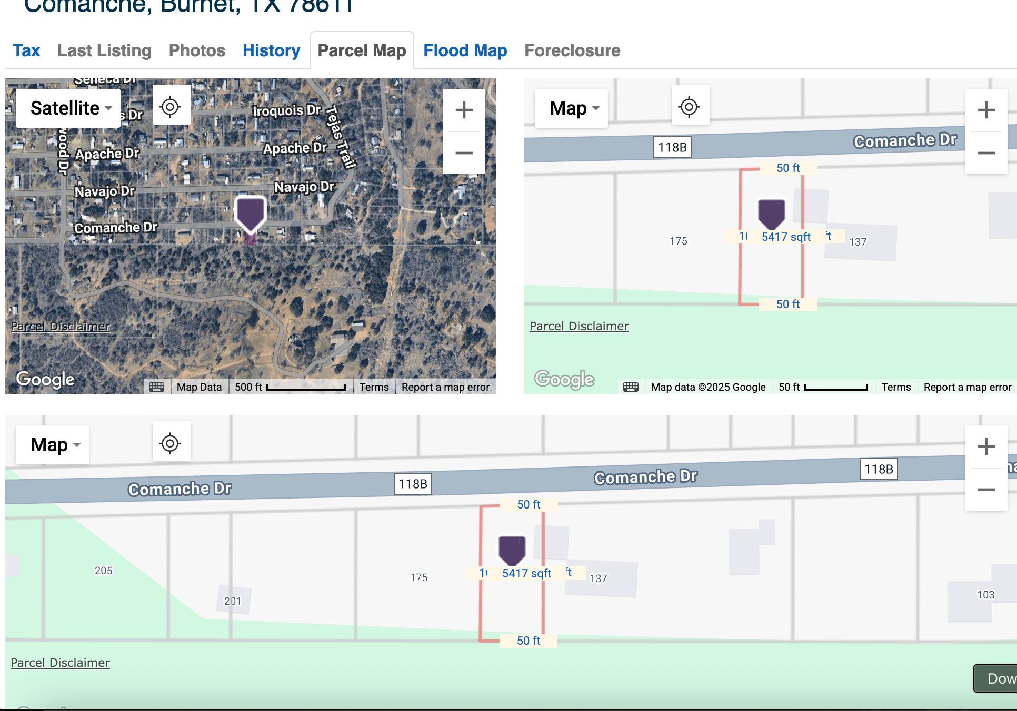Zoom in on the satellite map
Viewport: 1017px width, 711px height.
464,110
